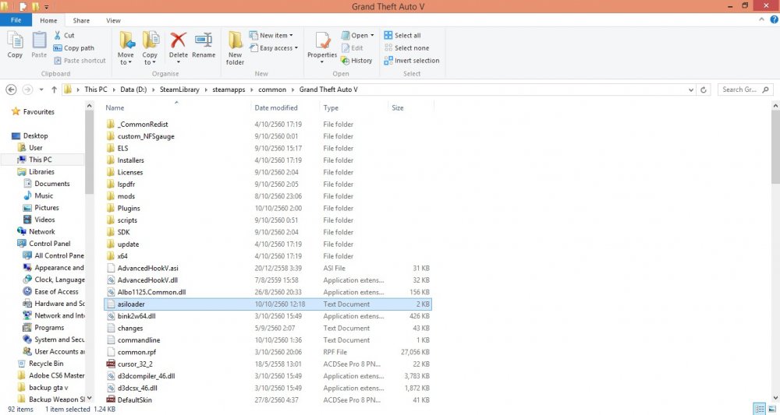Screen dimensions: 780x415
Task: Click the search box for this folder
Action: click(x=743, y=90)
